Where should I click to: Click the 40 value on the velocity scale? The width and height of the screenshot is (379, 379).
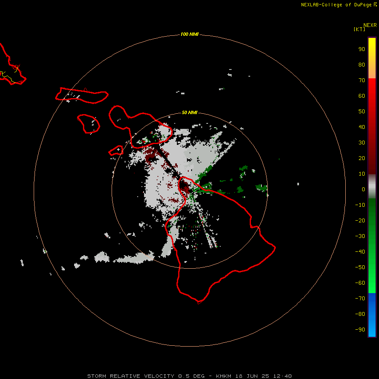coord(362,127)
